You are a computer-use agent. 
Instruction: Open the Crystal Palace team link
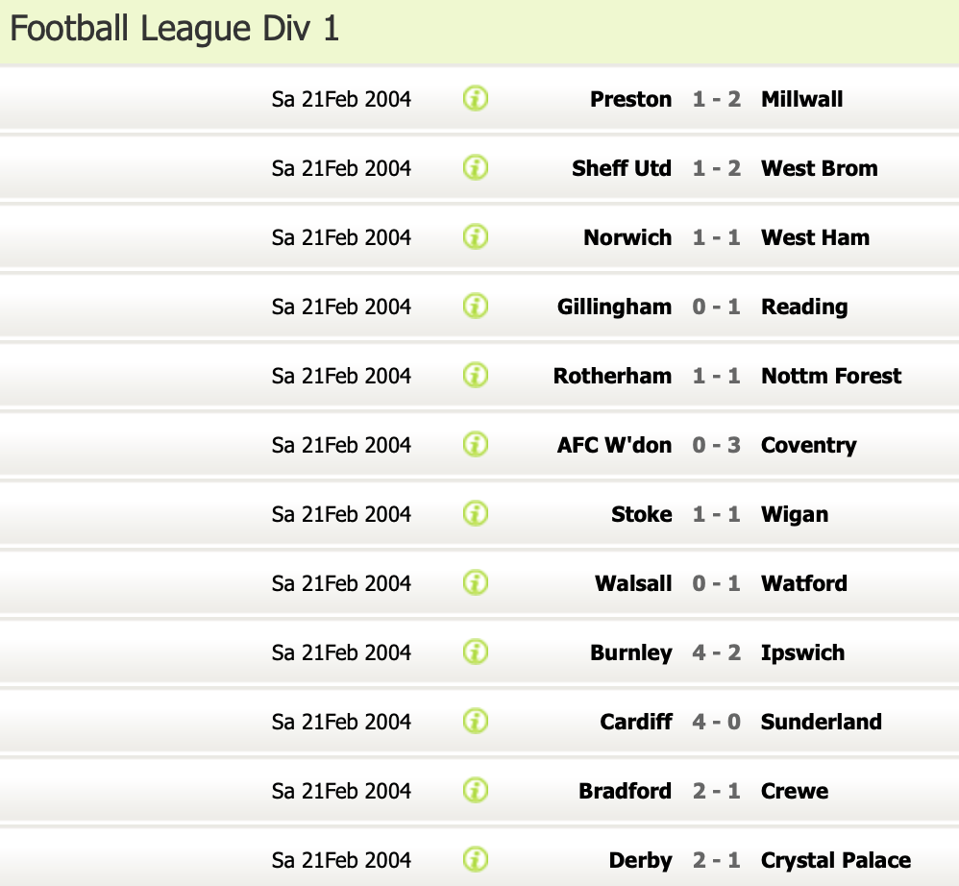(835, 860)
